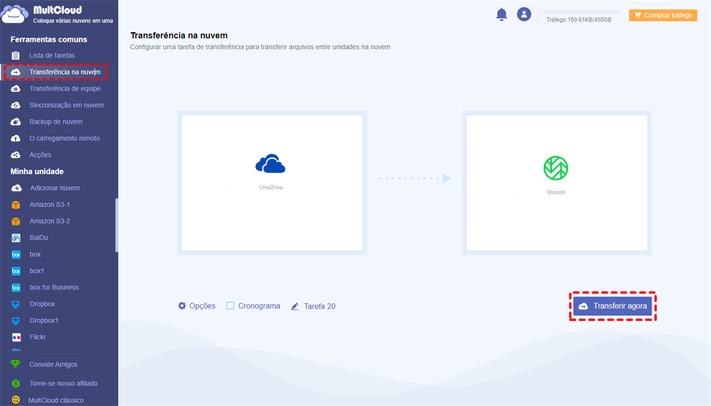Click the O carregamento remoto upload icon

[x=17, y=138]
